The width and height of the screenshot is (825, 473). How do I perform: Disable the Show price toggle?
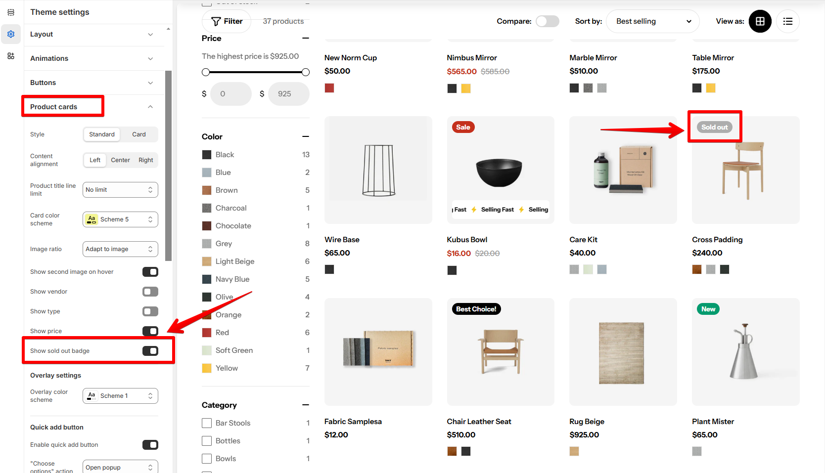150,331
